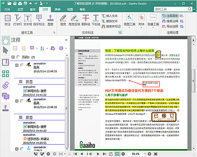Tick the first 高亮 annotation checkbox
This screenshot has height=157, width=197.
(x=22, y=65)
